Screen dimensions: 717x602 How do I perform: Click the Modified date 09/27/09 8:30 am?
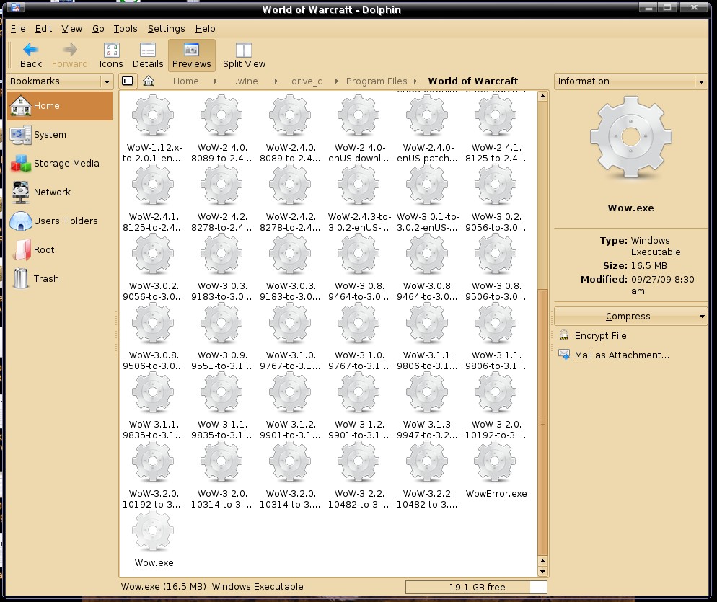point(663,285)
